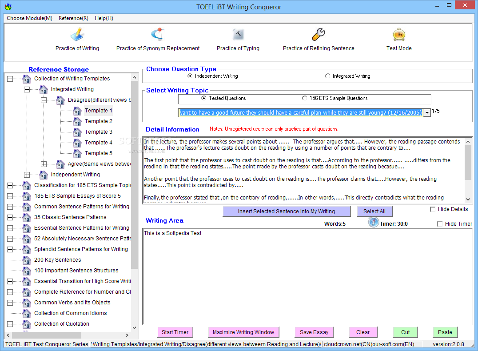Collapse the Integrated Writing tree node
The width and height of the screenshot is (478, 351).
pyautogui.click(x=27, y=89)
